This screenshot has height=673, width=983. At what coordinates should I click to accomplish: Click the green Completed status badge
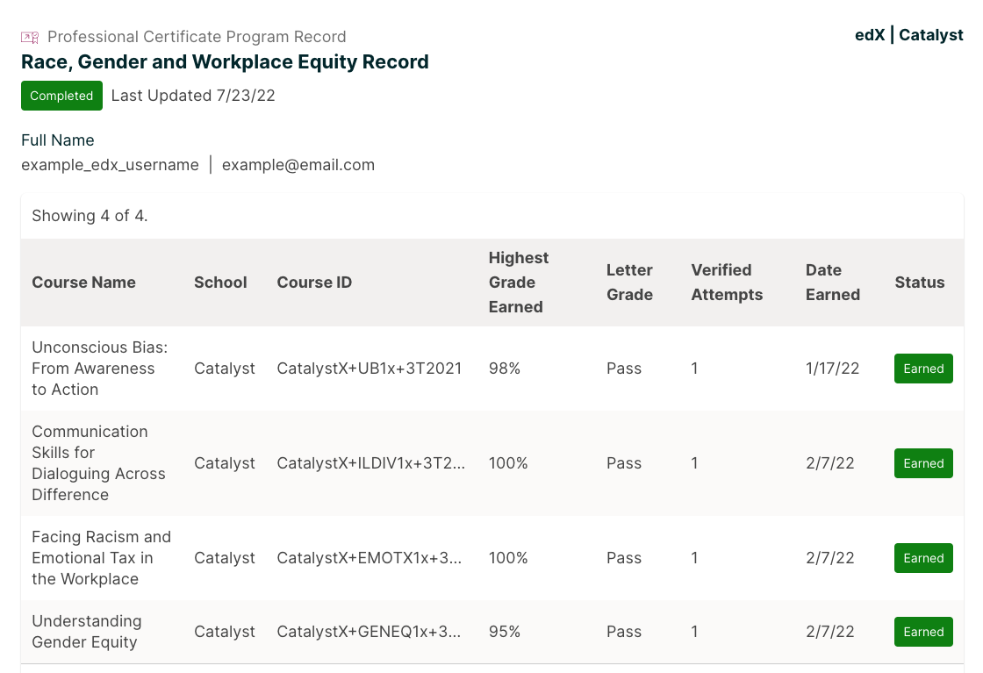tap(61, 96)
